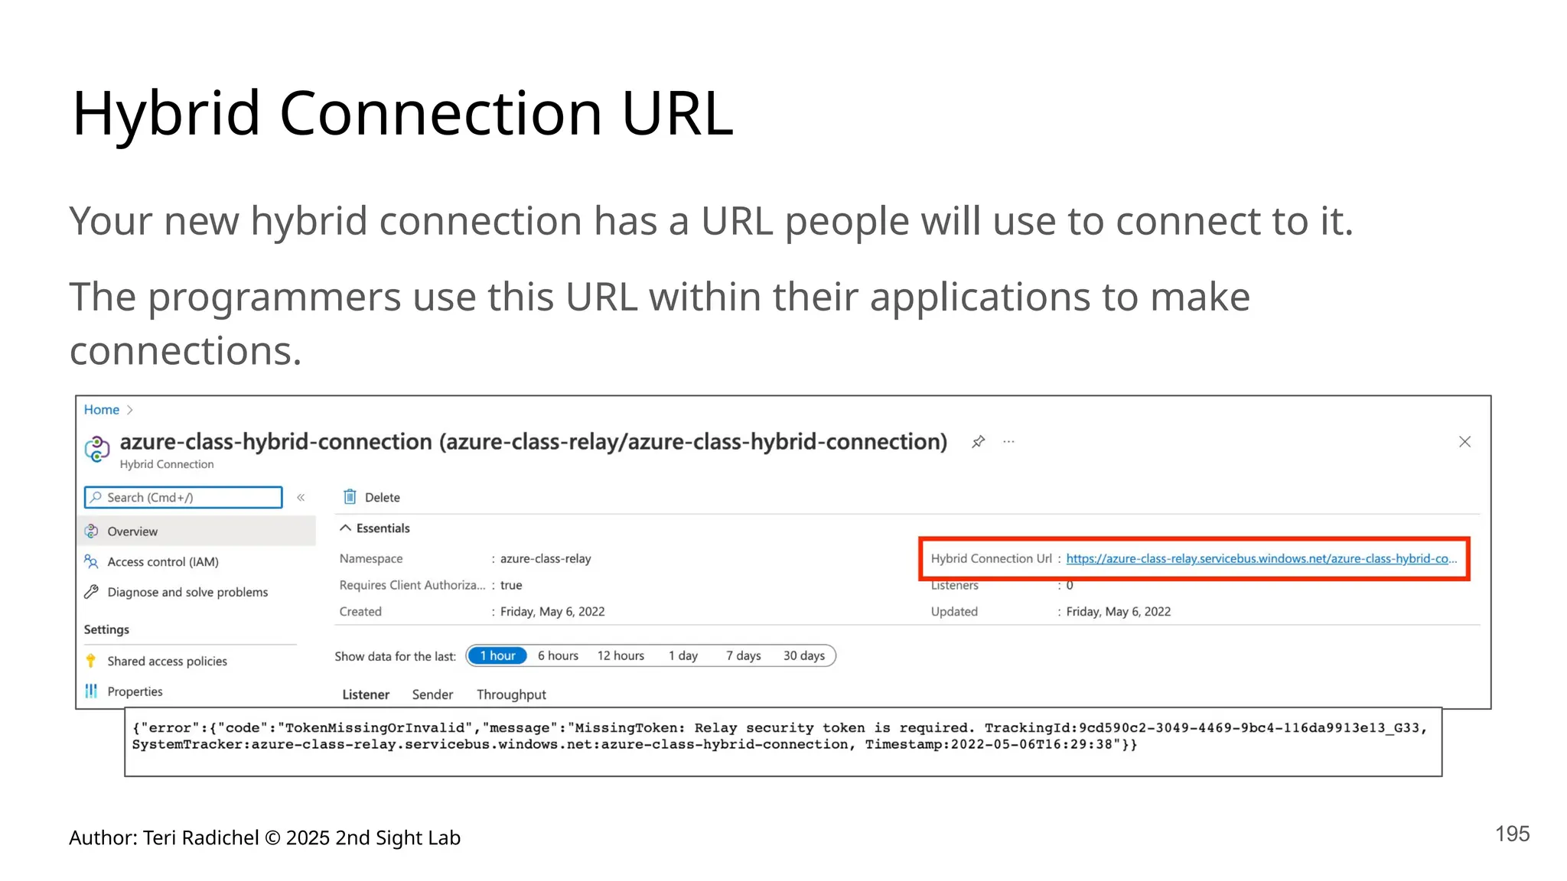The image size is (1567, 881).
Task: Switch to the Sender tab
Action: [432, 695]
